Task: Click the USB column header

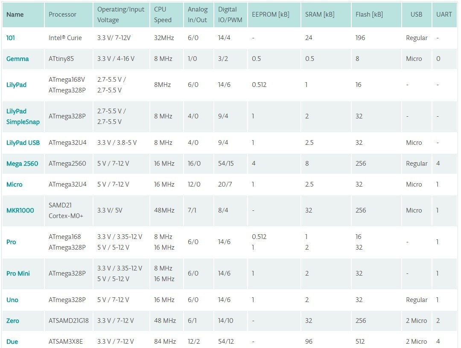Action: pos(417,14)
